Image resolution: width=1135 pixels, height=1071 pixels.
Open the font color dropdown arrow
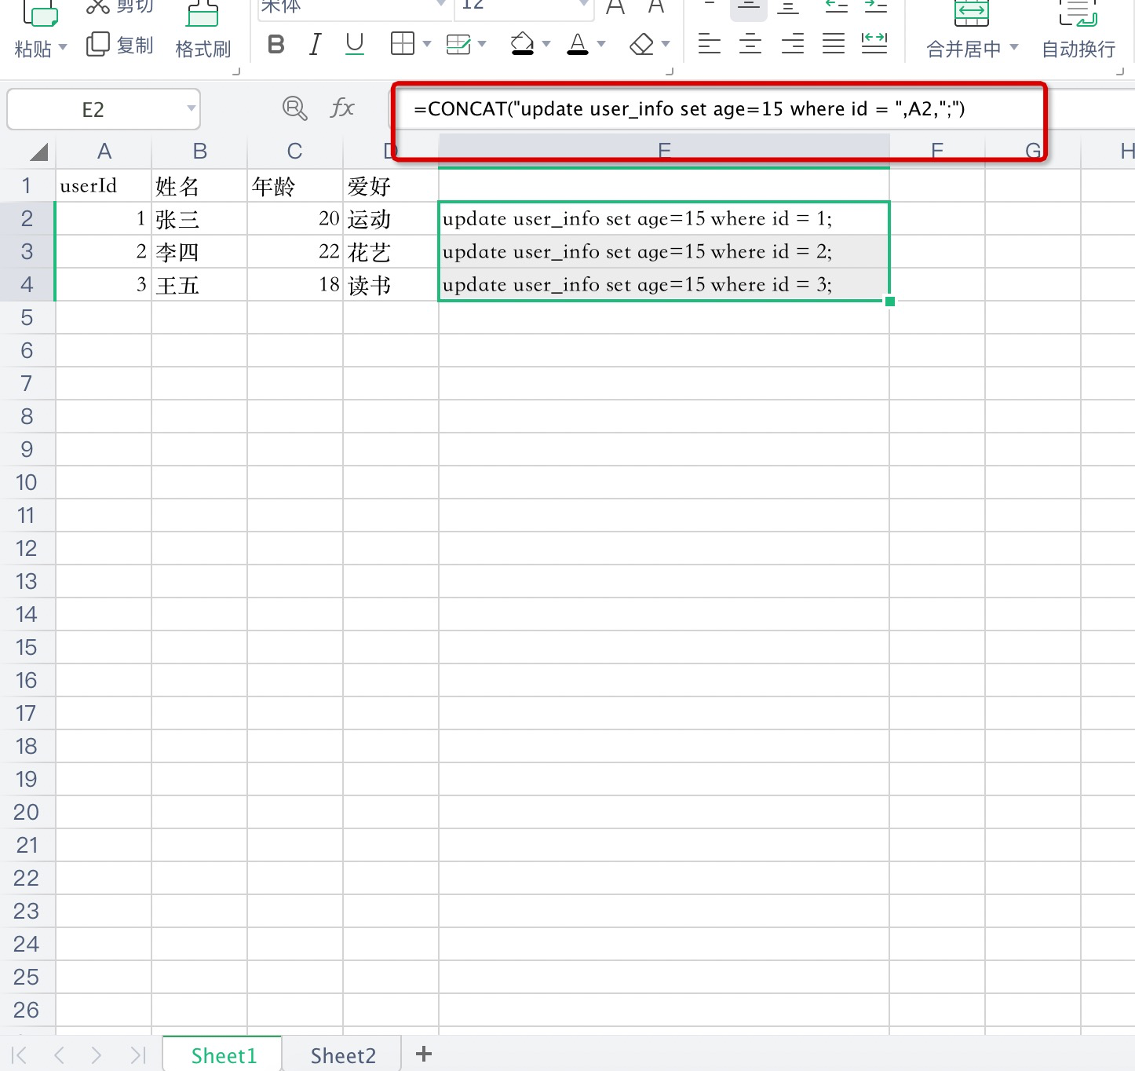[601, 44]
